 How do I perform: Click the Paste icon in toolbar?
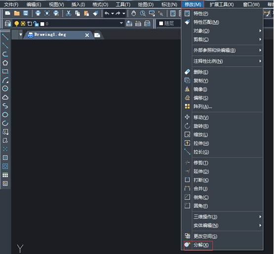tap(86, 13)
